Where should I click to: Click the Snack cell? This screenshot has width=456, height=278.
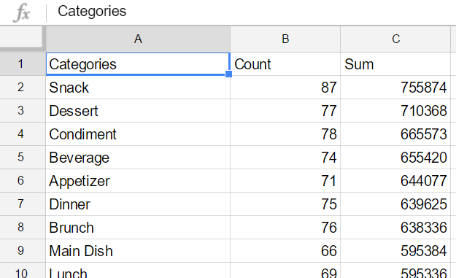[138, 88]
